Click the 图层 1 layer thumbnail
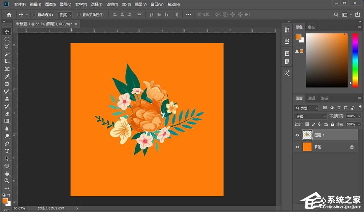The width and height of the screenshot is (364, 212). (x=308, y=135)
